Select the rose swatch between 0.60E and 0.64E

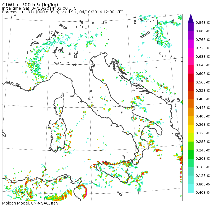click(191, 69)
